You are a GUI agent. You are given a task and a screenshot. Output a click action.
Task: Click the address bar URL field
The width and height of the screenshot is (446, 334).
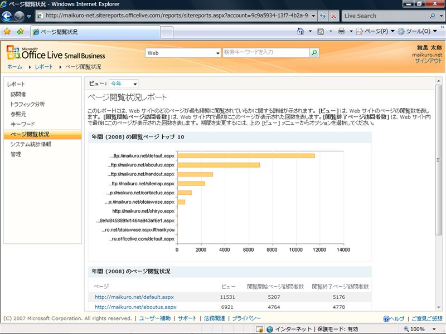click(176, 16)
